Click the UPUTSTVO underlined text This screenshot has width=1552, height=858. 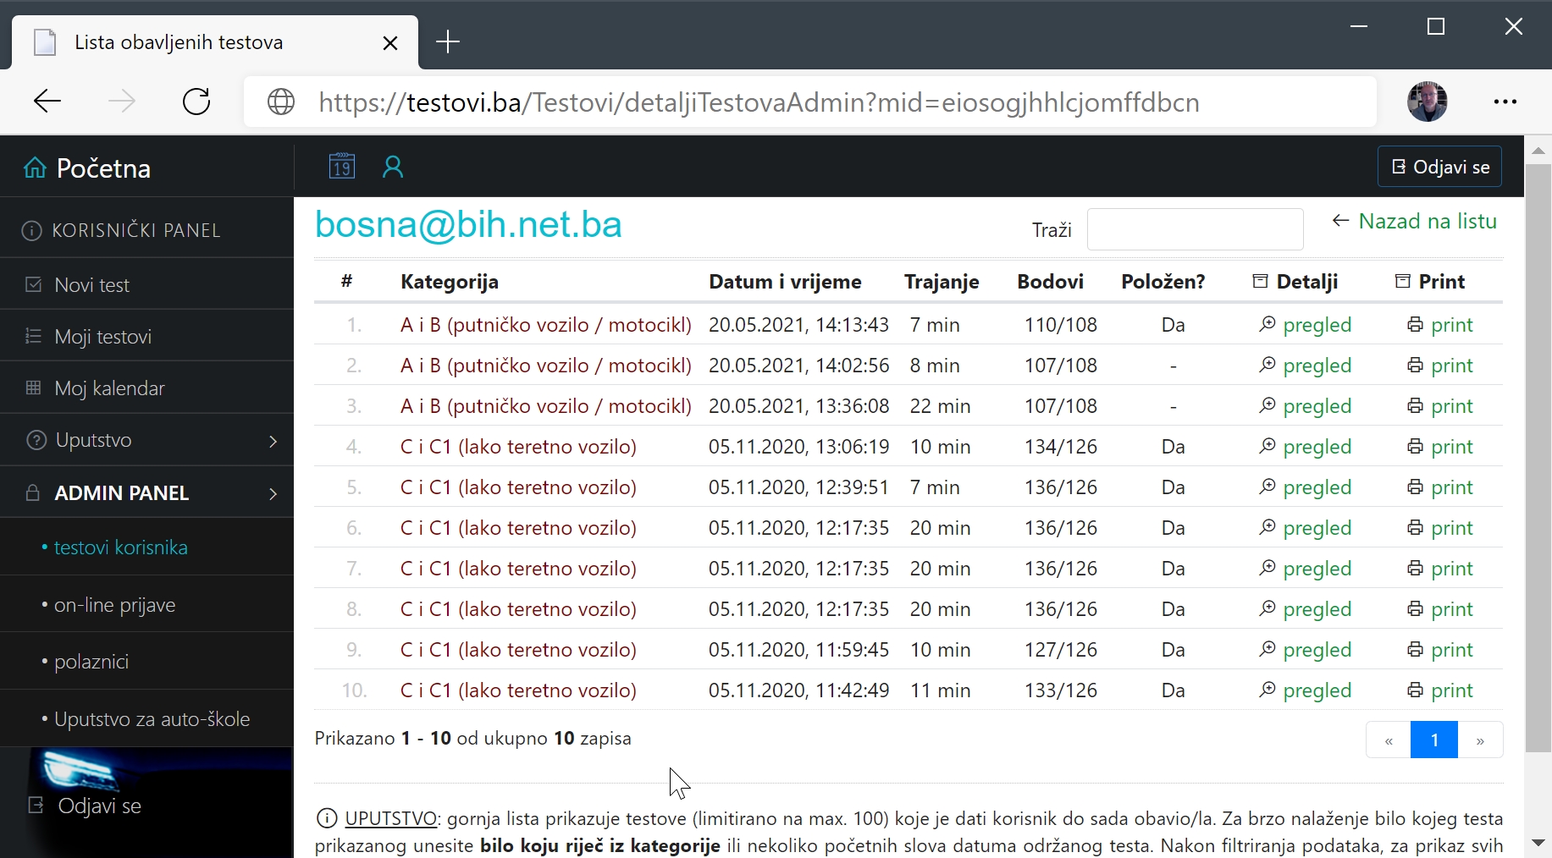click(390, 818)
